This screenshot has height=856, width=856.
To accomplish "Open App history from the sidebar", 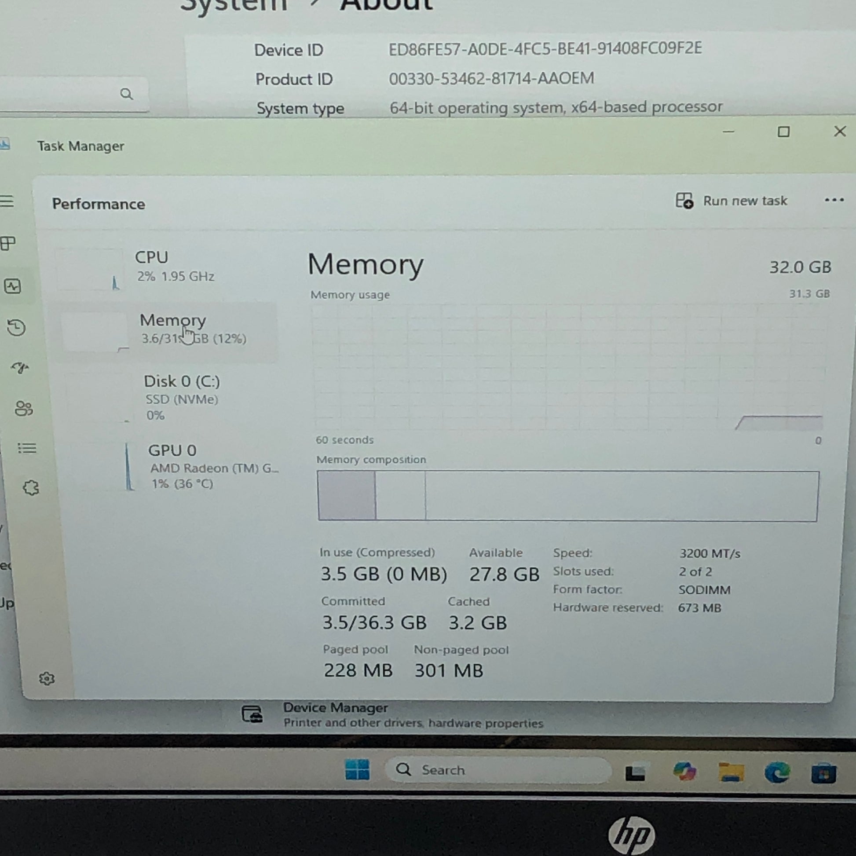I will [x=16, y=328].
